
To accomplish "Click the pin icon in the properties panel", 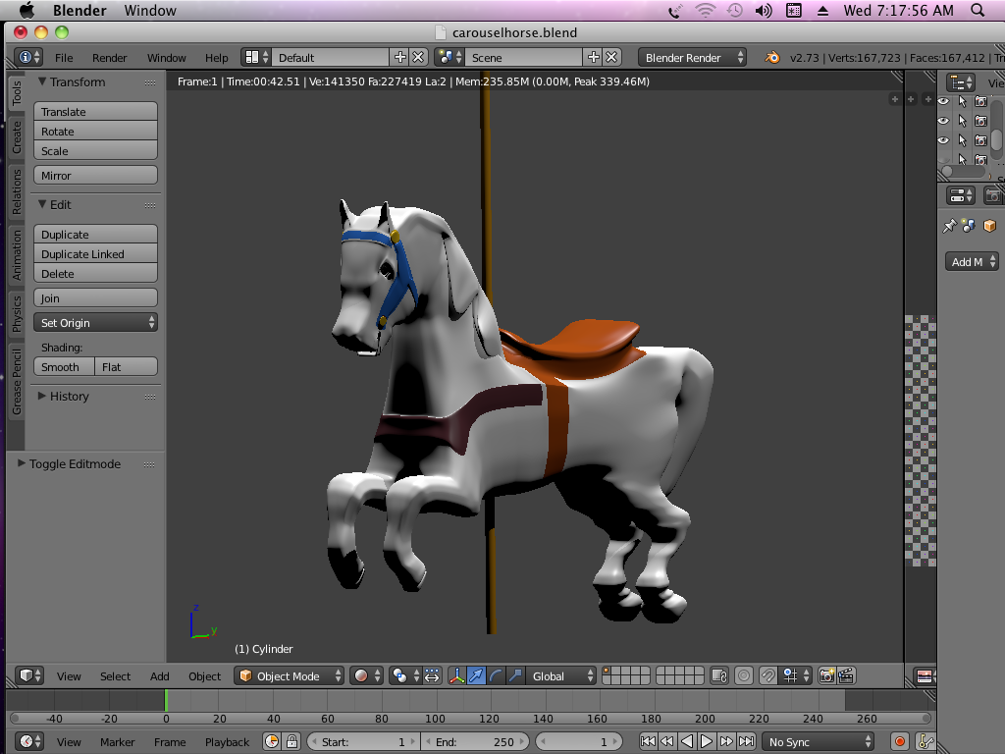I will tap(949, 226).
